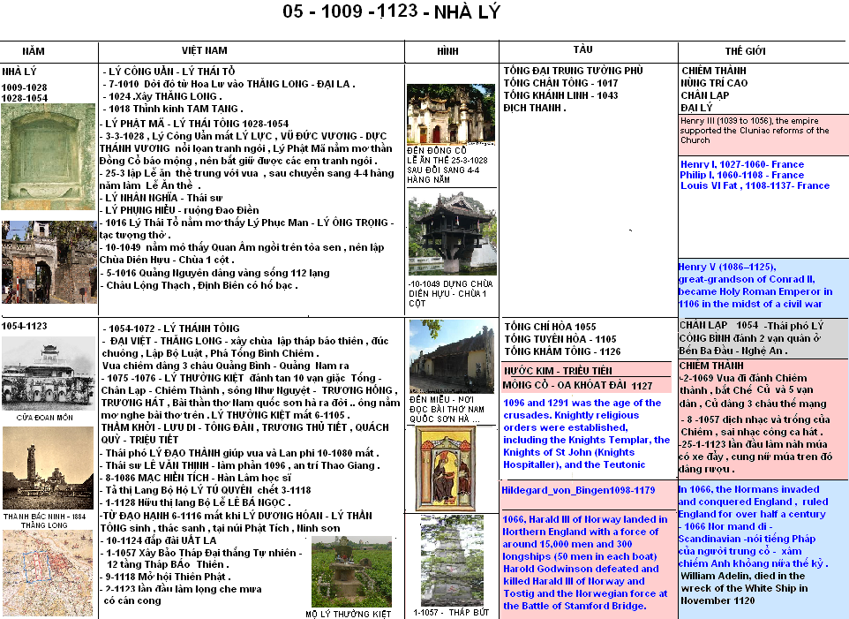Select the Cửa Đoan Môn photo
The width and height of the screenshot is (849, 619).
[49, 374]
